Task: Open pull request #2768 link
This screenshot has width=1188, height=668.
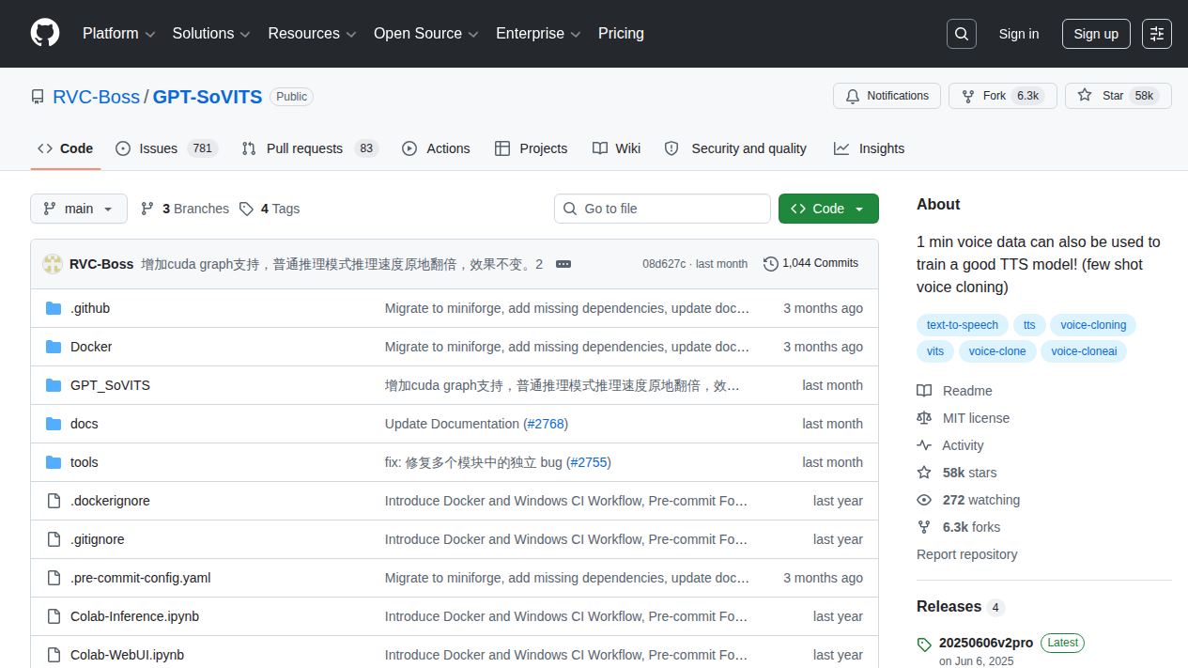Action: (x=546, y=424)
